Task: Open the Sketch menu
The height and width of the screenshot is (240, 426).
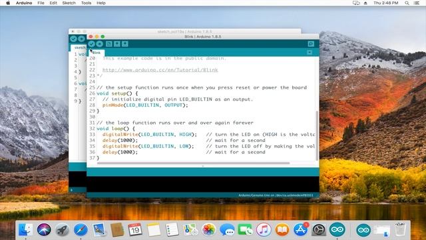Action: [x=69, y=3]
